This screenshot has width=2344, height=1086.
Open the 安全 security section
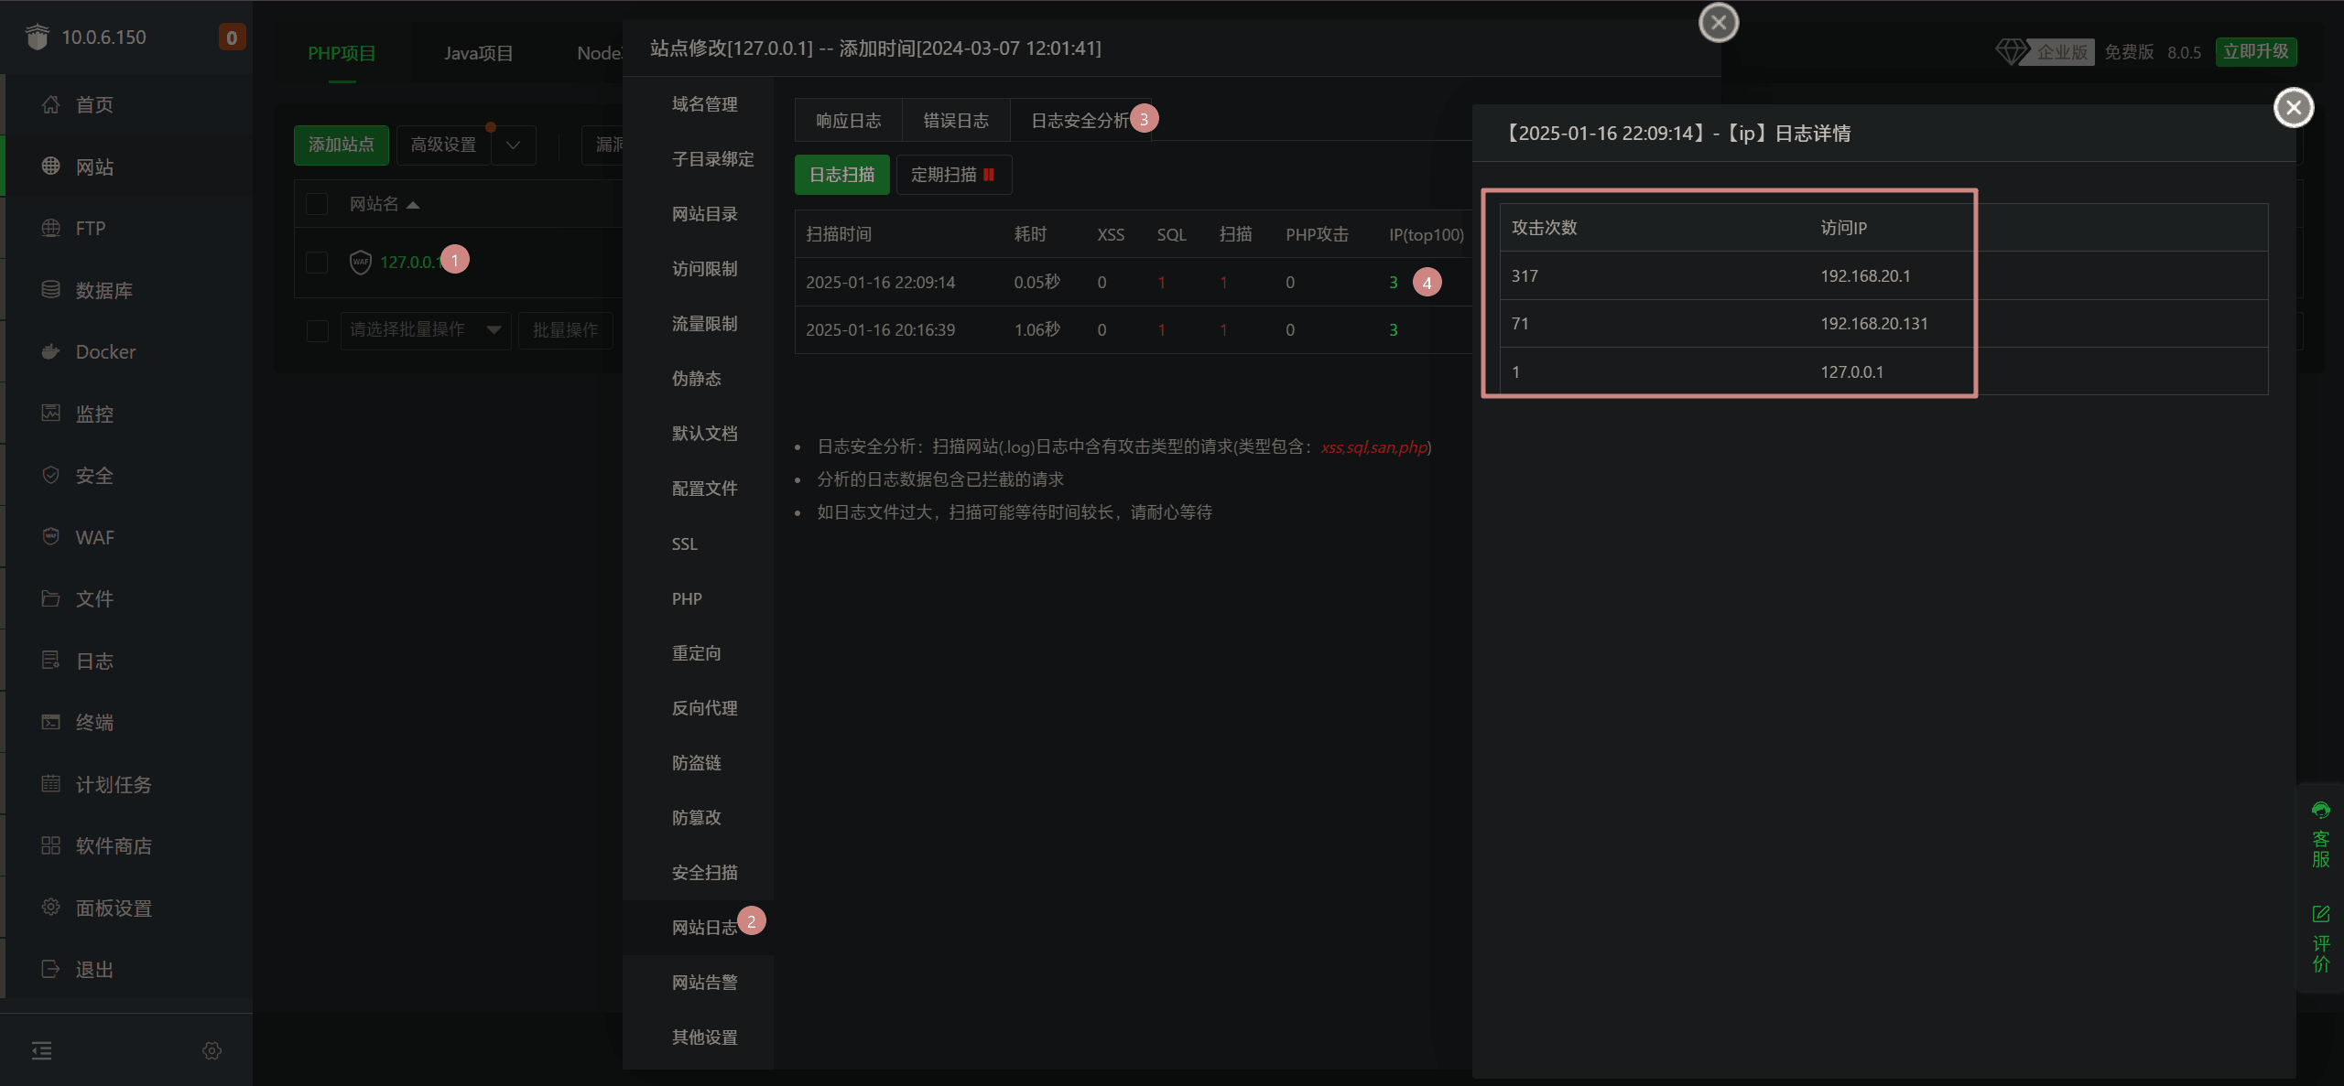point(94,475)
